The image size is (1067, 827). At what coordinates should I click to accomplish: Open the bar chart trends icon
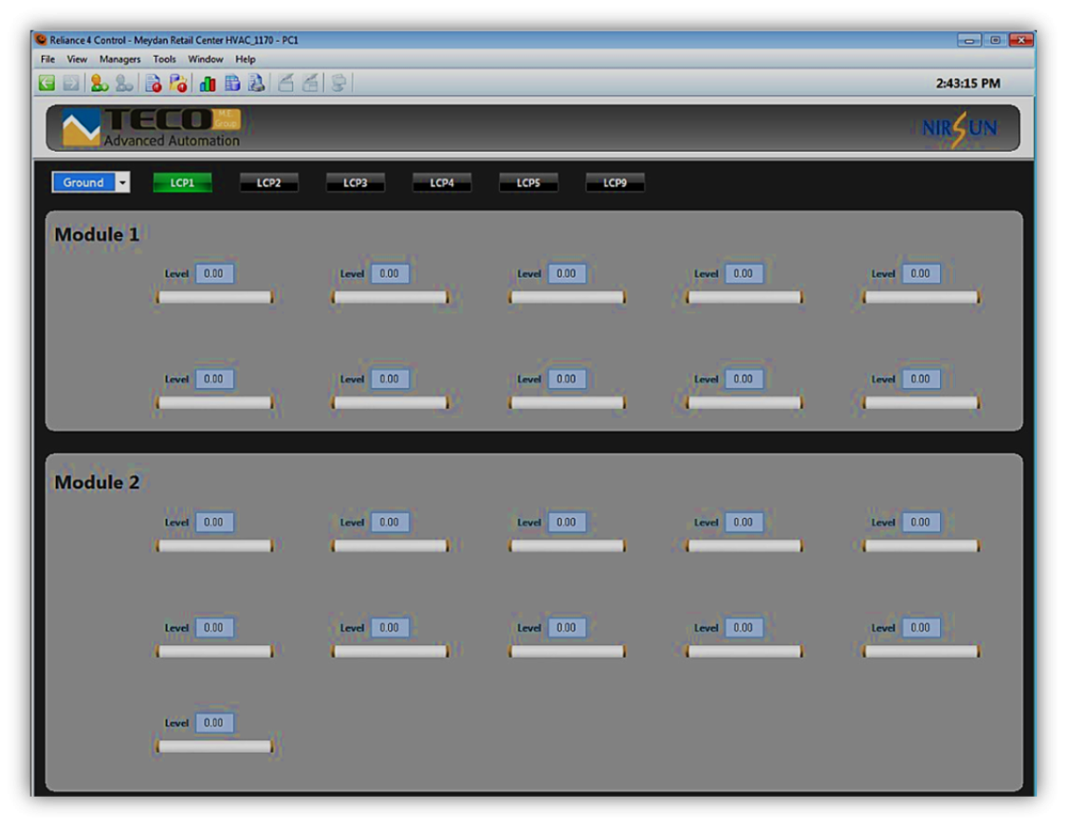pyautogui.click(x=207, y=83)
